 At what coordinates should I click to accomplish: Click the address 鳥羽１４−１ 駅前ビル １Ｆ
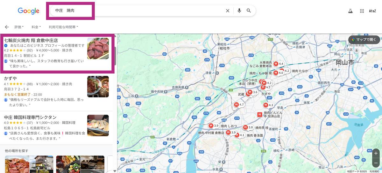tap(24, 56)
